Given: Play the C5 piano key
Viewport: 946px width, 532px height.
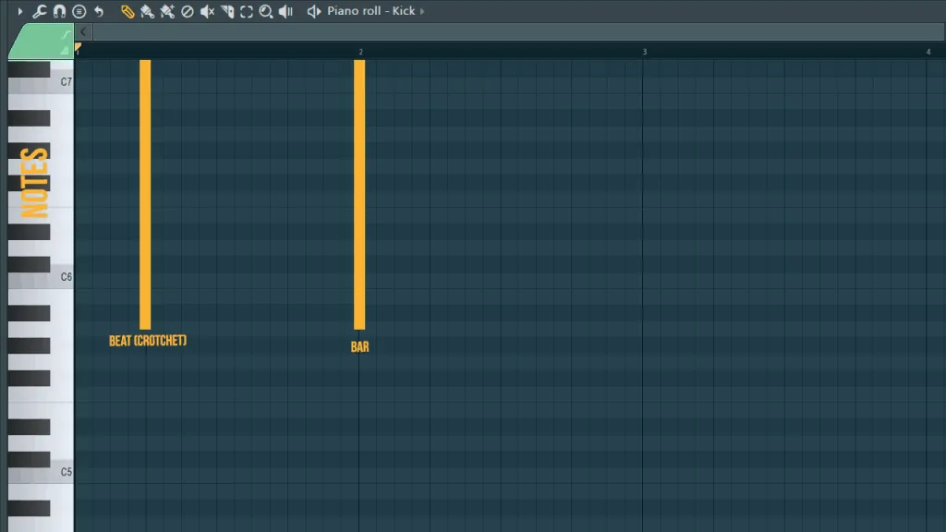Looking at the screenshot, I should tap(41, 472).
